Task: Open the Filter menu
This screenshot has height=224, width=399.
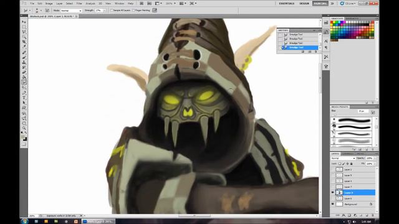Action: pyautogui.click(x=79, y=4)
